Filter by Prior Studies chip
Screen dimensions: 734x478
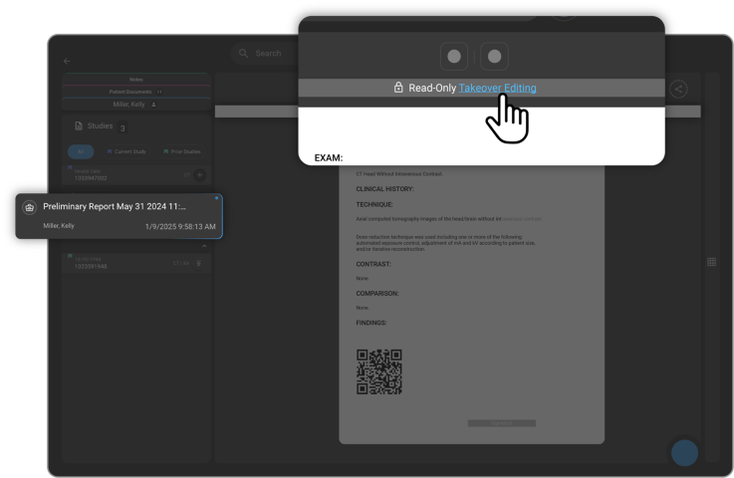pyautogui.click(x=182, y=151)
